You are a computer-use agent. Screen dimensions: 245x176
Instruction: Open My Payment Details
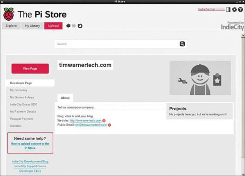pos(23,112)
